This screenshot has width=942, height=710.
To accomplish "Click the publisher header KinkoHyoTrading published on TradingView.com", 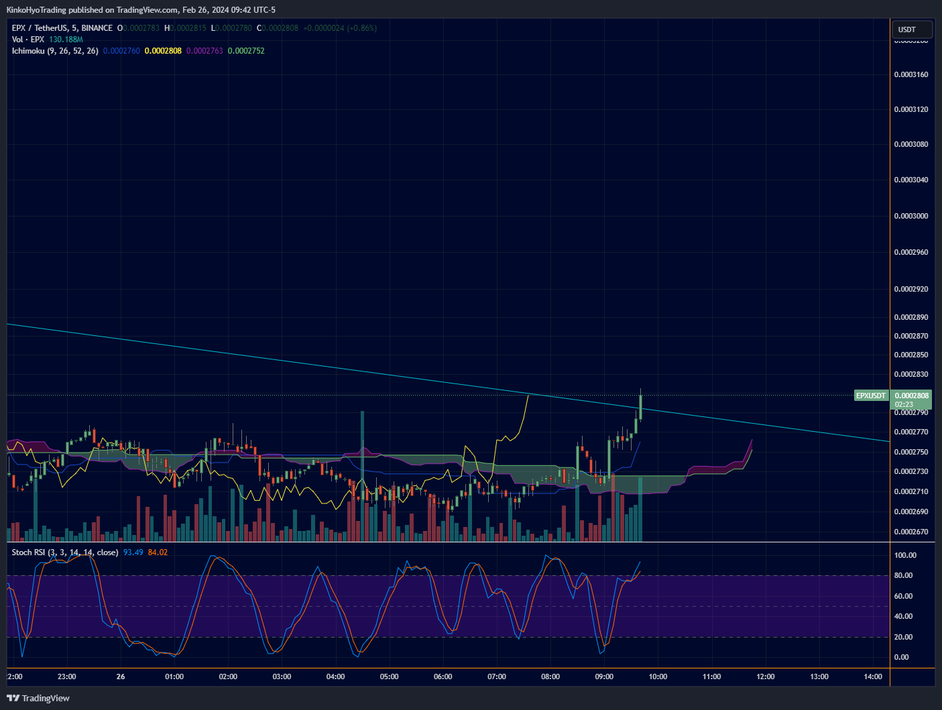I will click(x=93, y=10).
